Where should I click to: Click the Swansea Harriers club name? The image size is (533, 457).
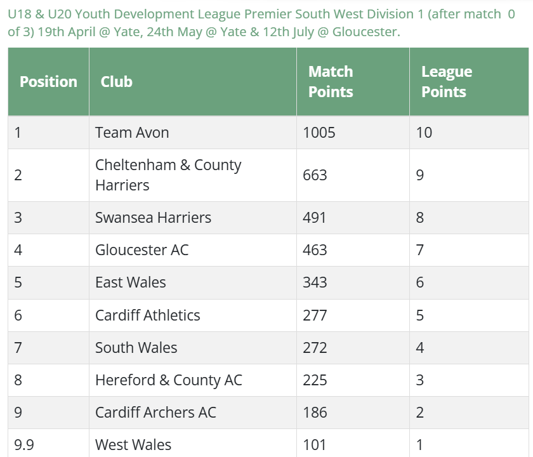click(x=153, y=218)
